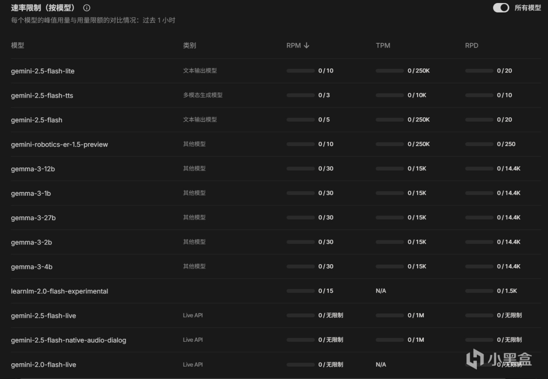The height and width of the screenshot is (379, 548).
Task: Click TPM value N/A for learnlm-2.0-flash-experimental
Action: tap(381, 291)
